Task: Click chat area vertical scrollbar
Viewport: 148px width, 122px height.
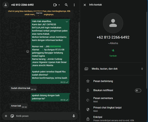Action: [x=79, y=66]
